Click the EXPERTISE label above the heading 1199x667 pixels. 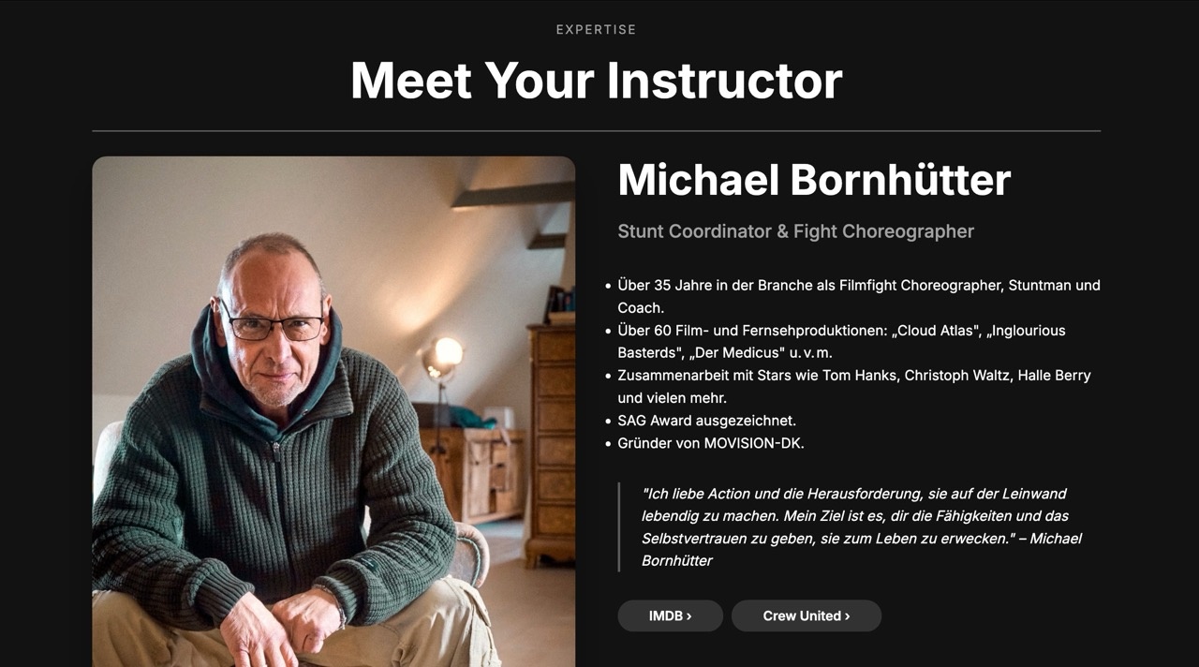pyautogui.click(x=597, y=29)
